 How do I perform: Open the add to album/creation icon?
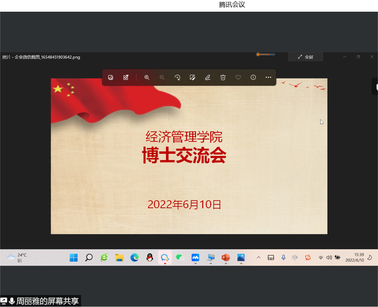126,78
